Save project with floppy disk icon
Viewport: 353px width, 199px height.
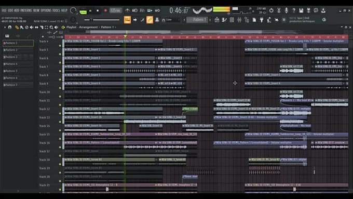tap(301, 10)
